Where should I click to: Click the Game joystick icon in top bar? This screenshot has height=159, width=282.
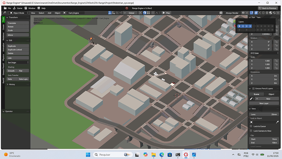point(14,8)
